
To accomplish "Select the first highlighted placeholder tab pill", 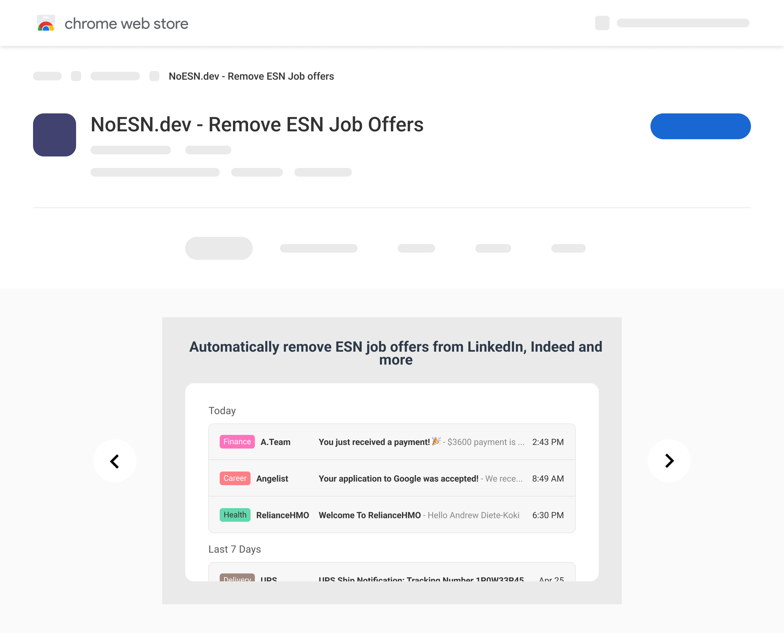I will (219, 248).
